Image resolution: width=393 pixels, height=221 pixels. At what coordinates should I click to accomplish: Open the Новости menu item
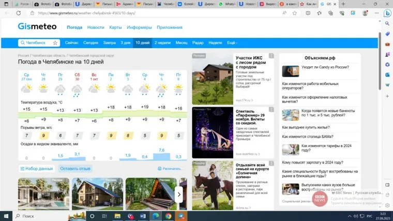[x=96, y=27]
